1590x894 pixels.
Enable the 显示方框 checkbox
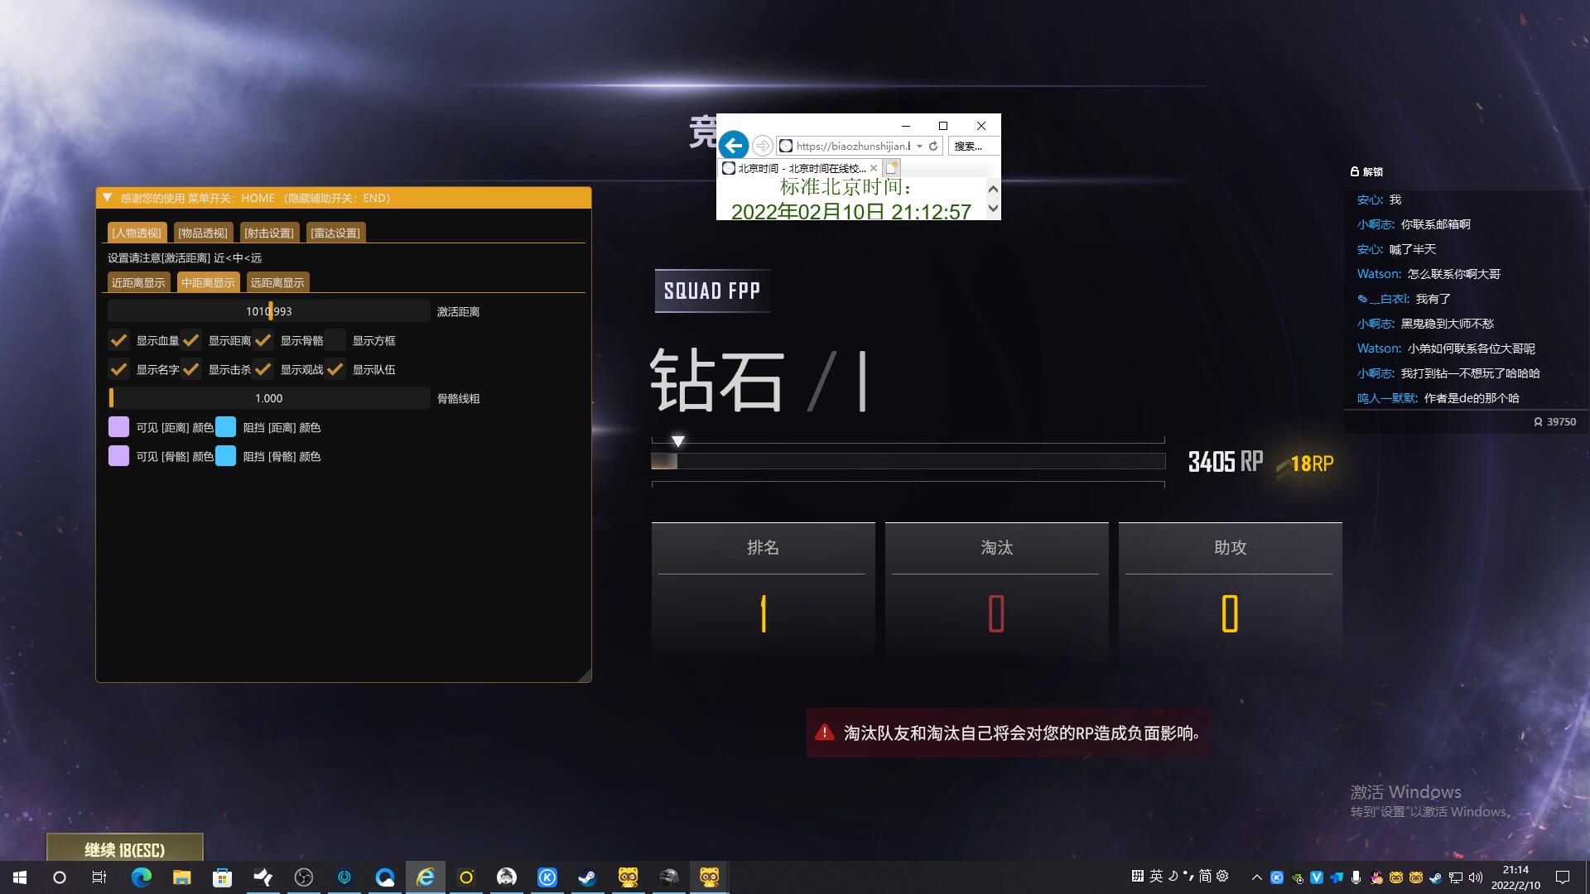coord(335,340)
